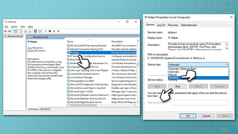
Task: Open the Startup type combo box
Action: pos(198,65)
